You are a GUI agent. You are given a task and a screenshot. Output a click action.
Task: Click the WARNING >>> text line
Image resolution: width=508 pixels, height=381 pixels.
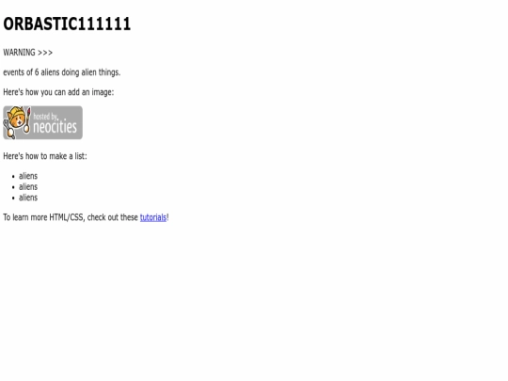(x=28, y=53)
